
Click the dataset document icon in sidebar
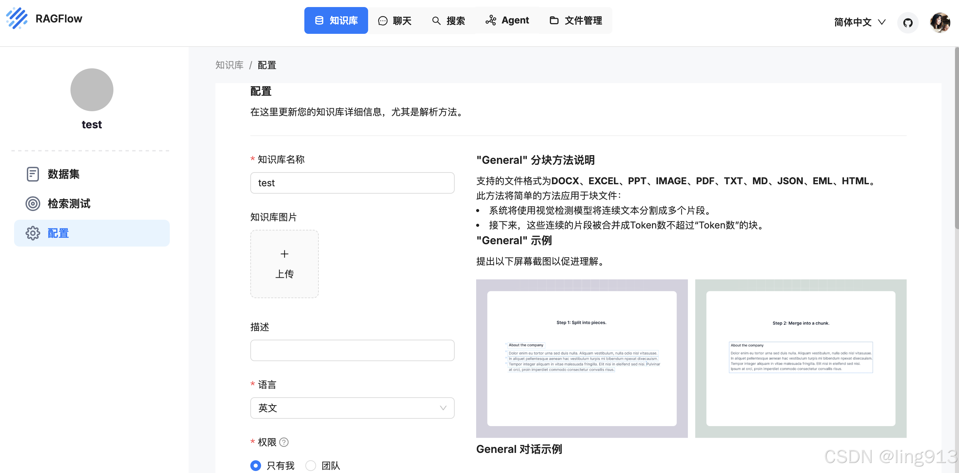click(33, 174)
